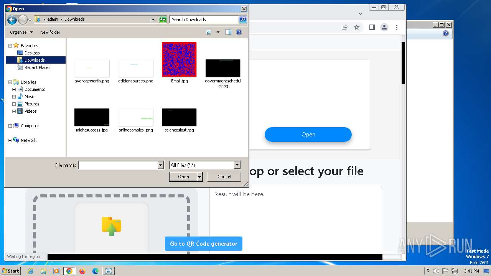Click help icon in the background right window
The image size is (491, 276).
click(445, 33)
